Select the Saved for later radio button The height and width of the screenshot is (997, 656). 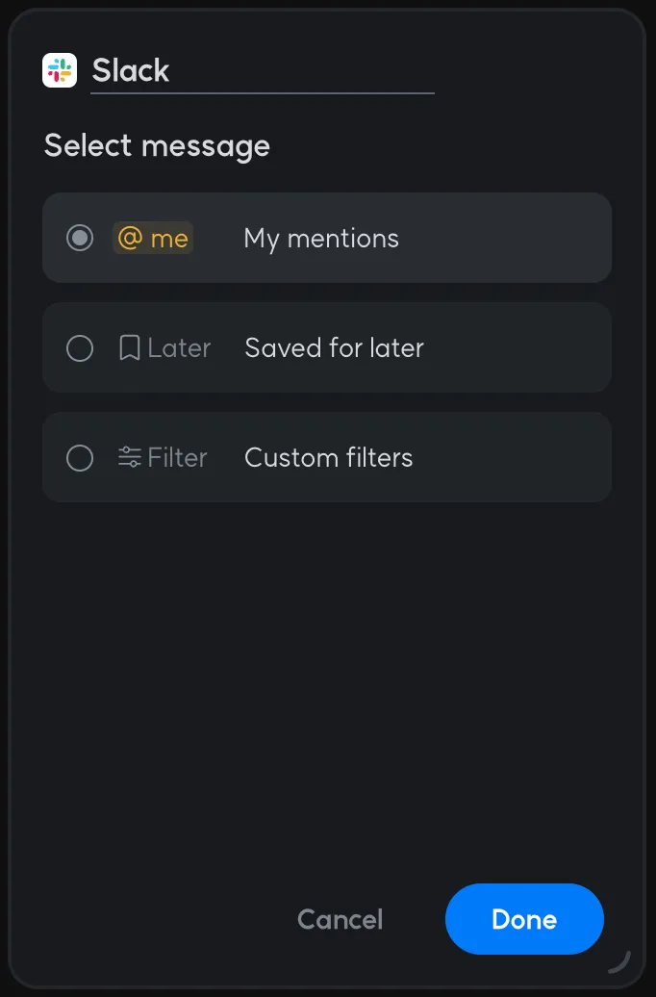click(80, 347)
